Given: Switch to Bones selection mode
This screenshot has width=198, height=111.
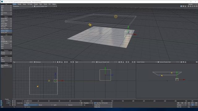Looking at the screenshot, I should tap(45, 105).
